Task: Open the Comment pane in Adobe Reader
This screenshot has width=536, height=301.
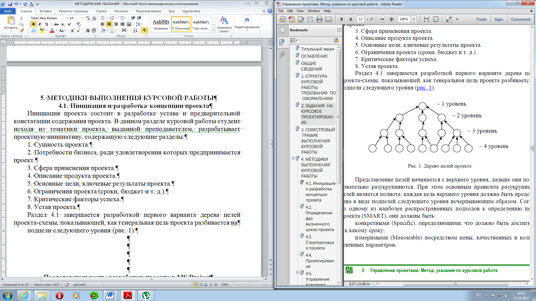Action: click(x=521, y=19)
